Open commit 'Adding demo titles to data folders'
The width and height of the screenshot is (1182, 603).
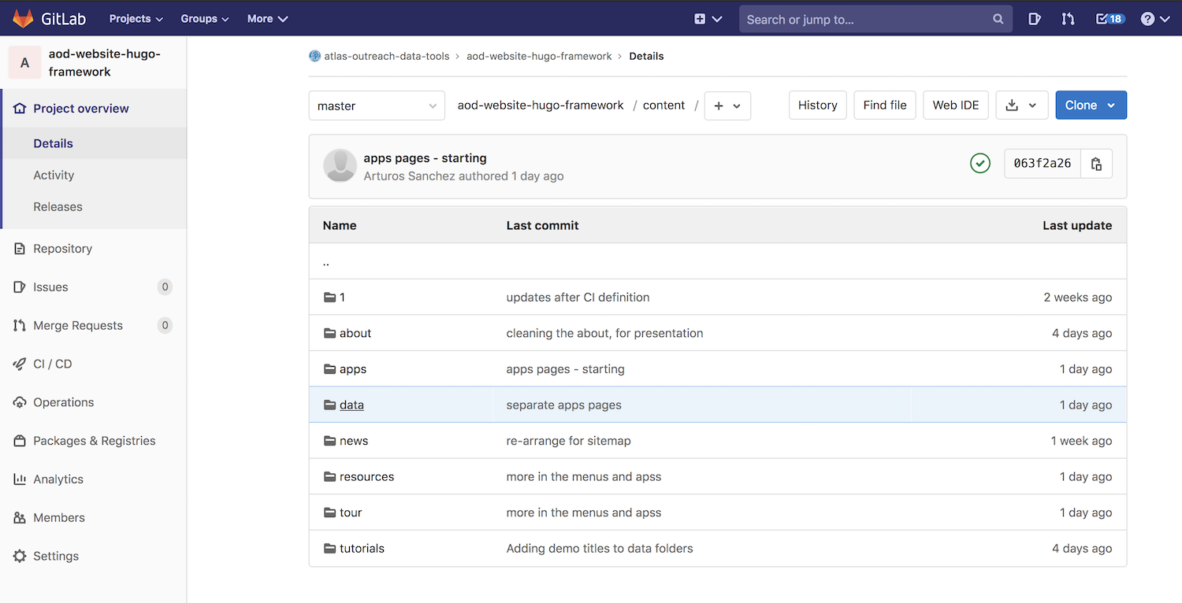pos(600,549)
